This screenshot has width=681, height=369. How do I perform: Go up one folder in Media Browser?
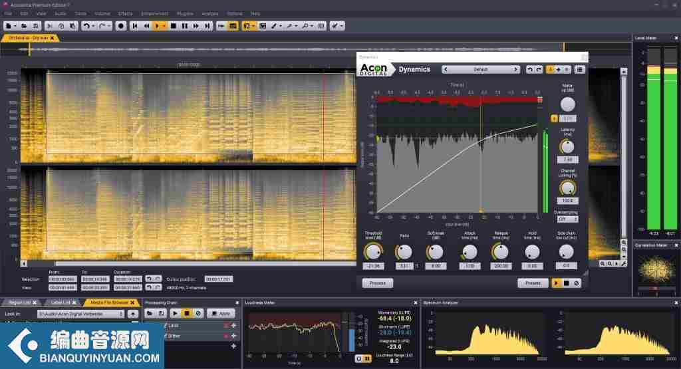(132, 314)
